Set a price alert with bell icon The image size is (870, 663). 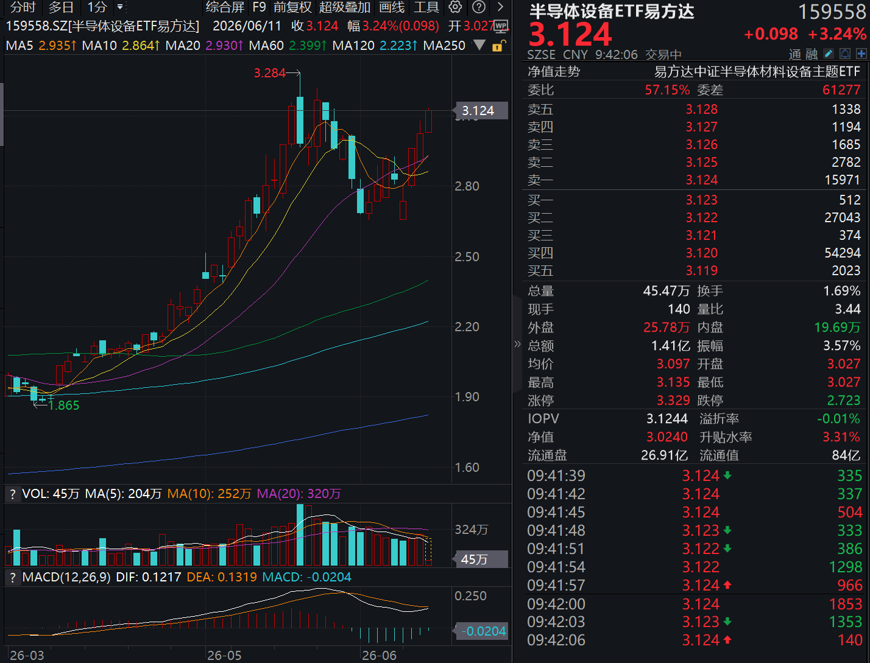845,54
